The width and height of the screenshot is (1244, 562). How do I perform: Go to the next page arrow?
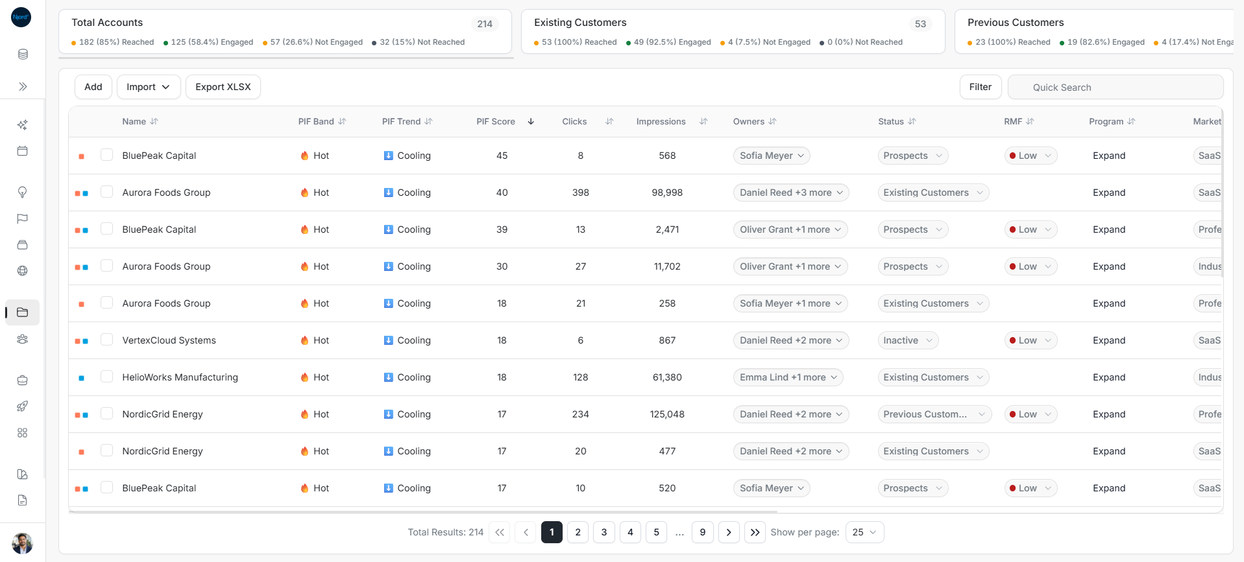point(729,532)
